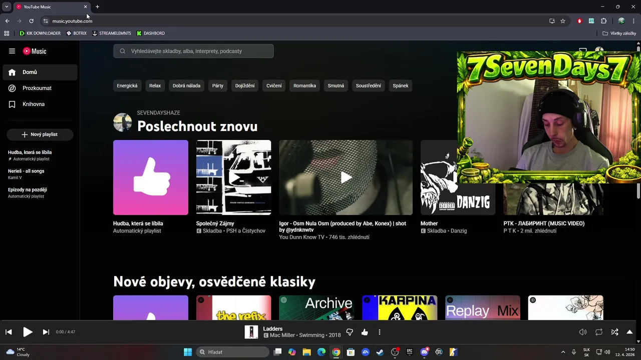Open the KARPINA playlist card
The width and height of the screenshot is (641, 360).
tap(400, 307)
